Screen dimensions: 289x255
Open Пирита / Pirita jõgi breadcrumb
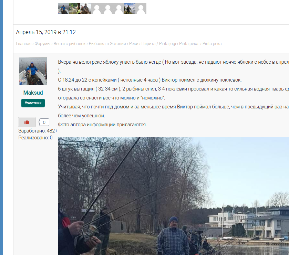tap(159, 44)
